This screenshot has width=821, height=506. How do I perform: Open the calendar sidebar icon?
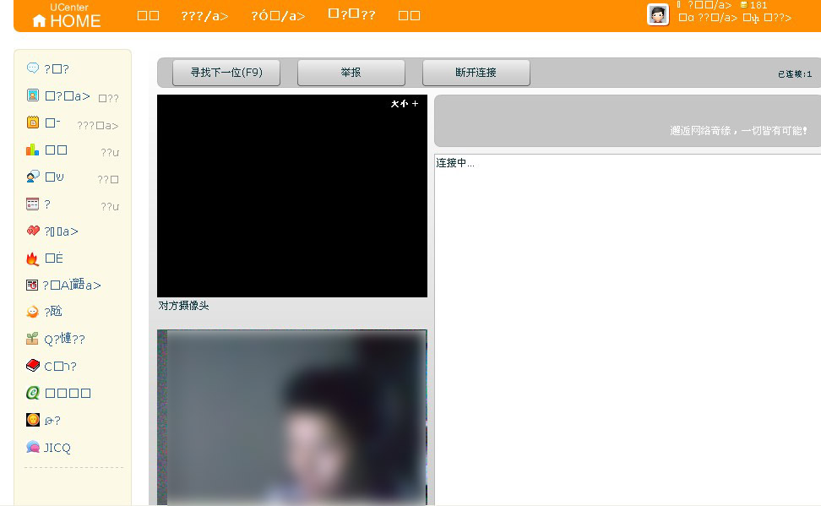tap(32, 204)
